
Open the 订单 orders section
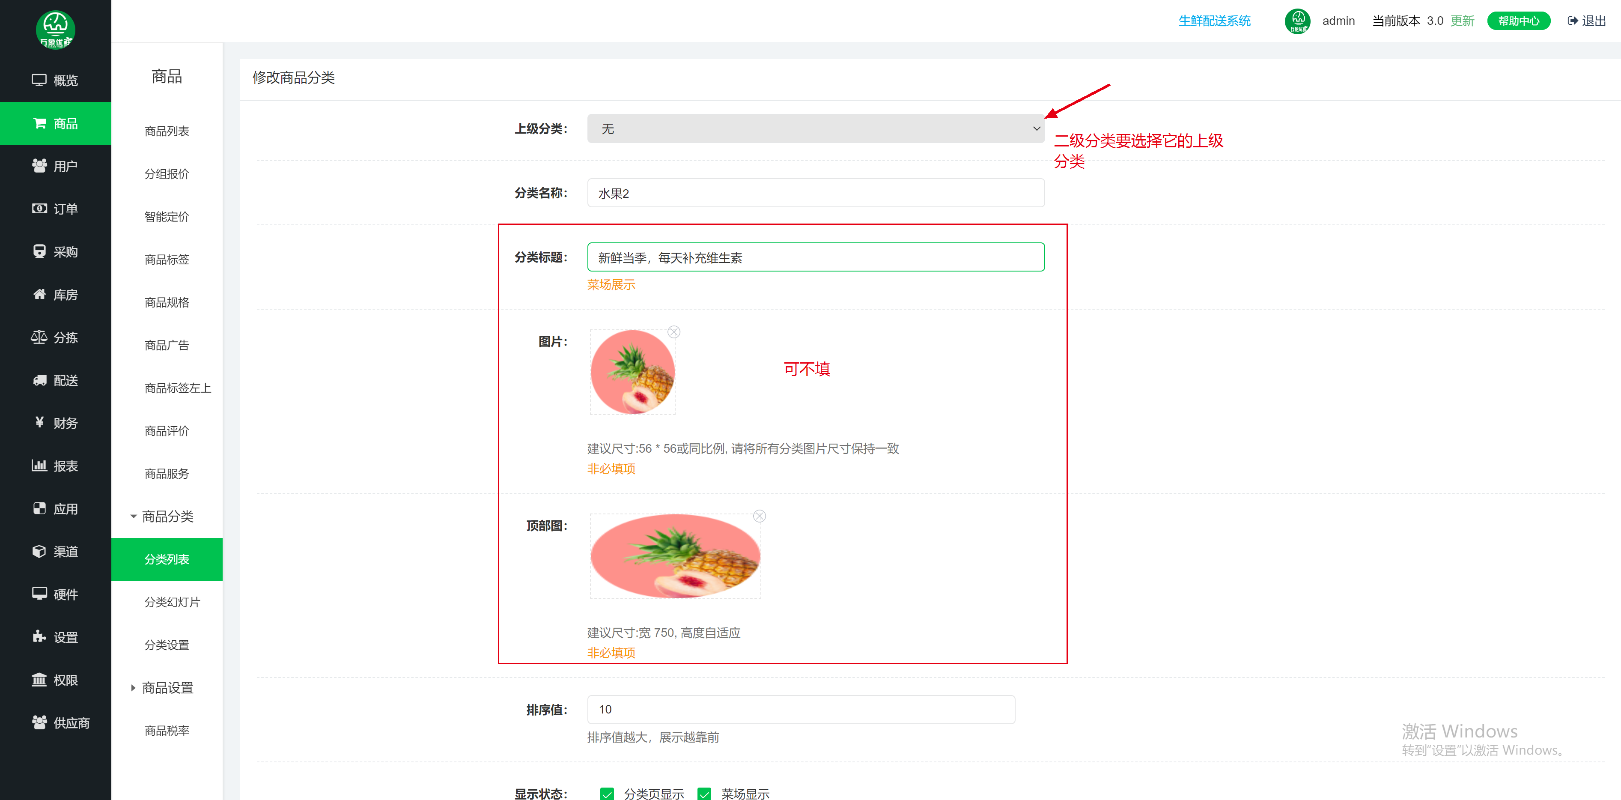click(55, 208)
